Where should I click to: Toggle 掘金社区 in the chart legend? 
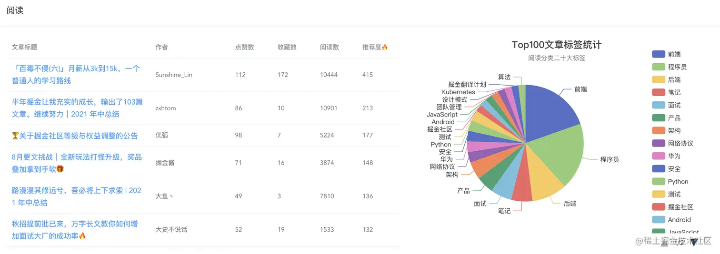click(x=672, y=207)
